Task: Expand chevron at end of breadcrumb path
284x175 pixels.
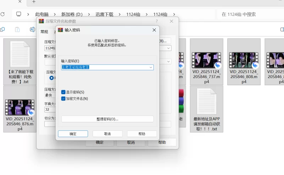Action: [174, 14]
